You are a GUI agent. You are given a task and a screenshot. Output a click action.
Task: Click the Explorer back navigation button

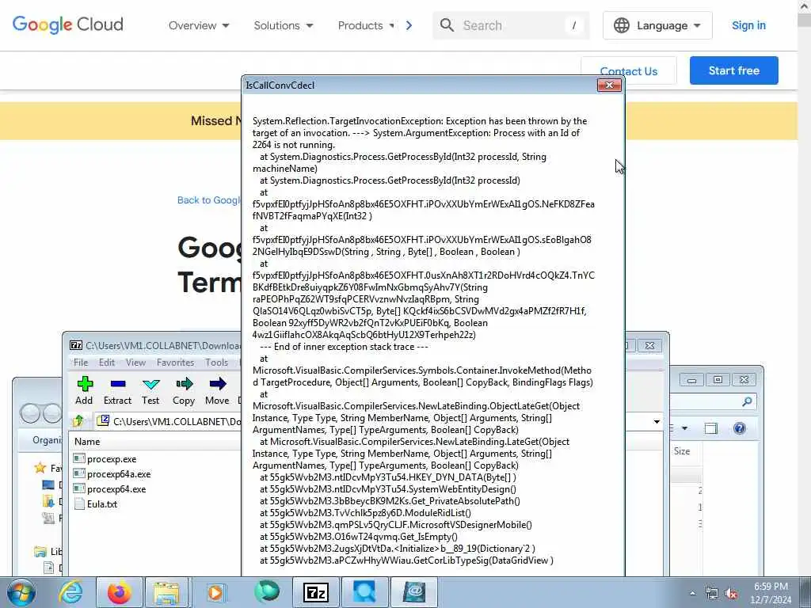(30, 413)
